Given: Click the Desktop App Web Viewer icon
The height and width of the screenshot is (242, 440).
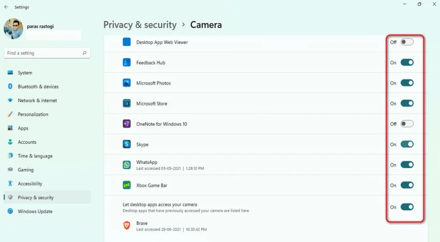Looking at the screenshot, I should point(127,42).
